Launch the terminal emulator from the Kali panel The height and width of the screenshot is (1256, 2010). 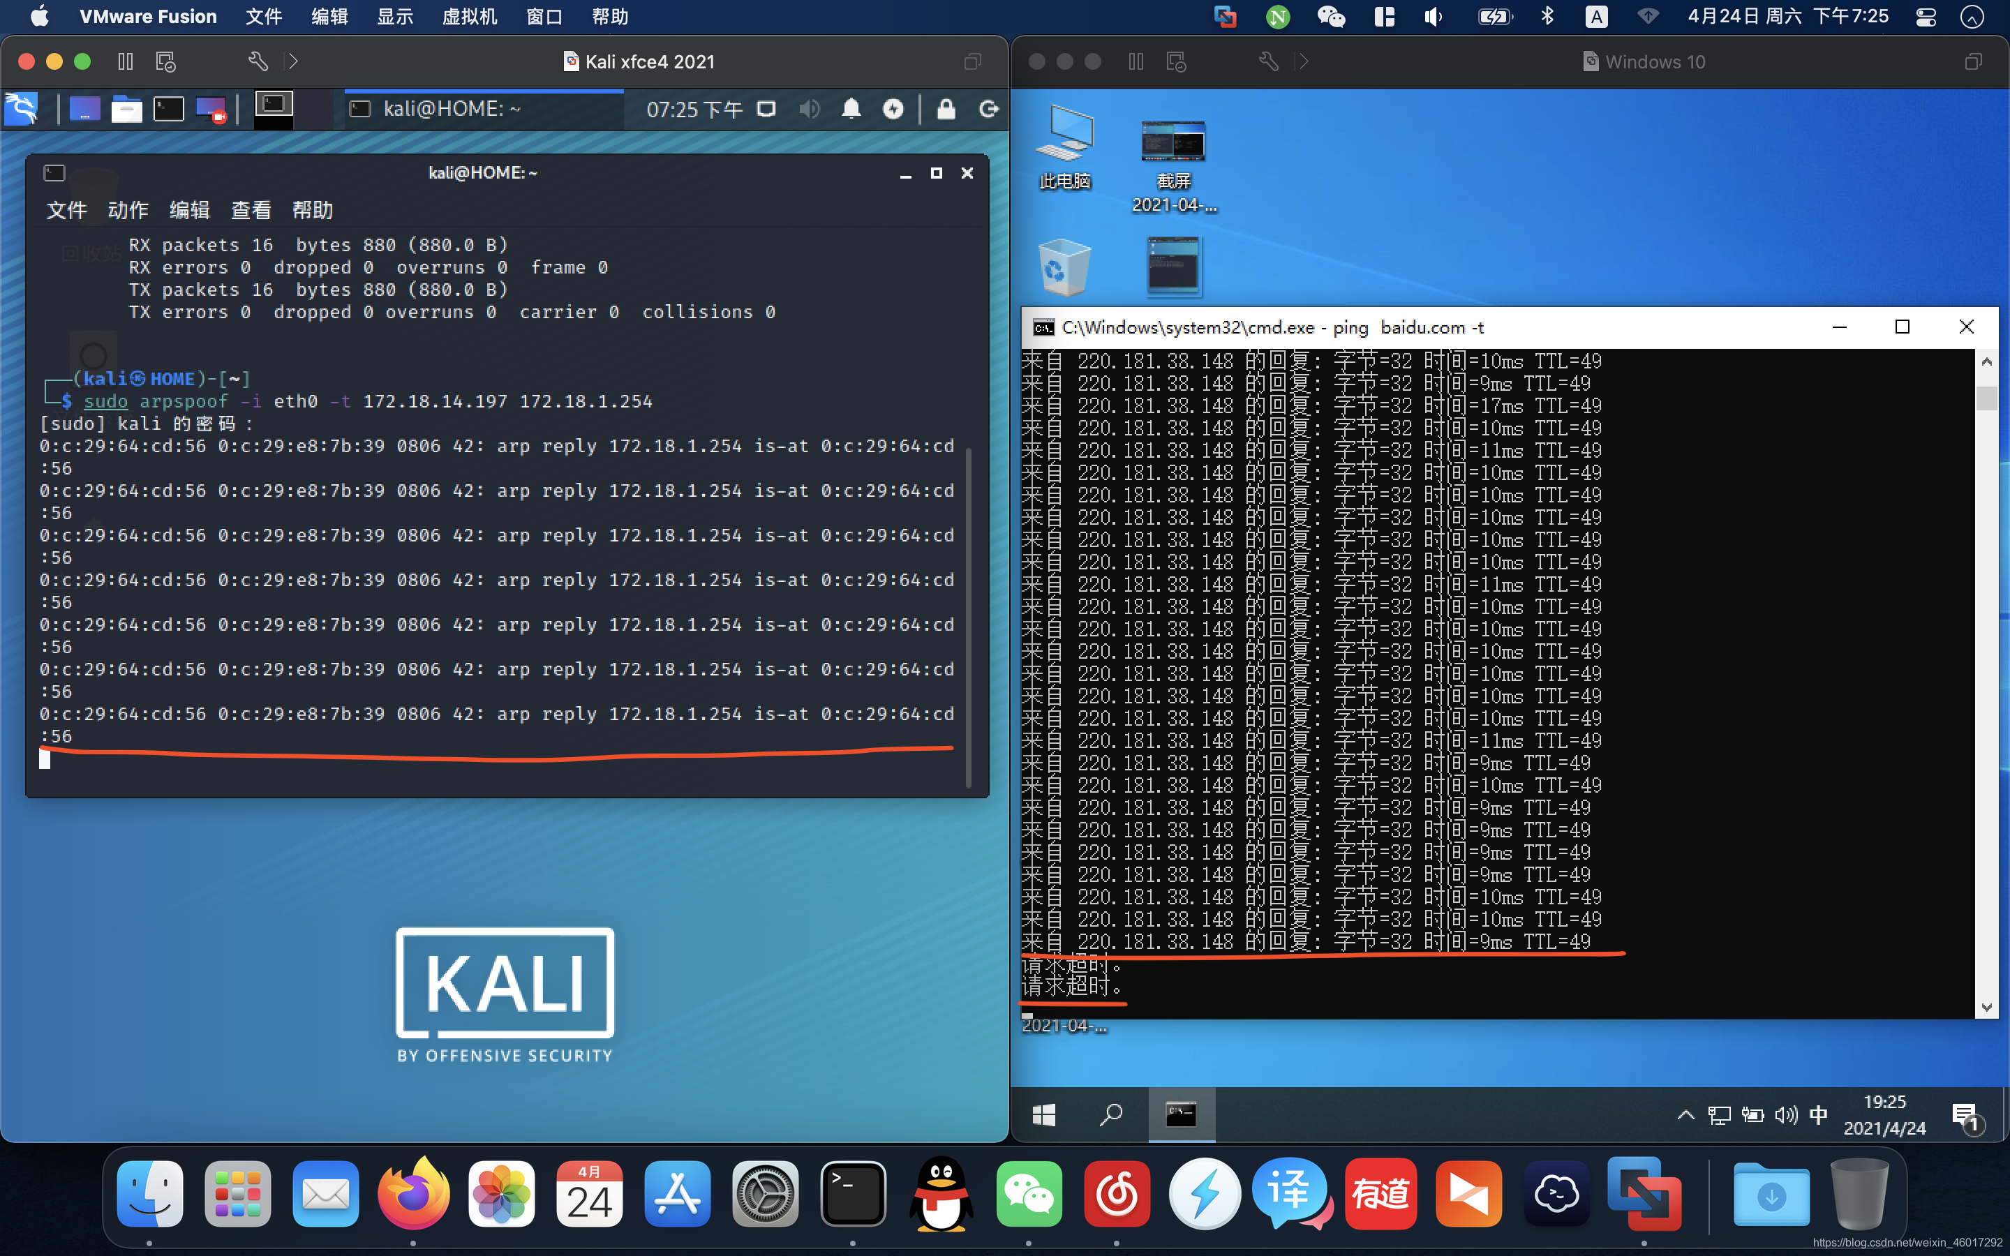[169, 109]
